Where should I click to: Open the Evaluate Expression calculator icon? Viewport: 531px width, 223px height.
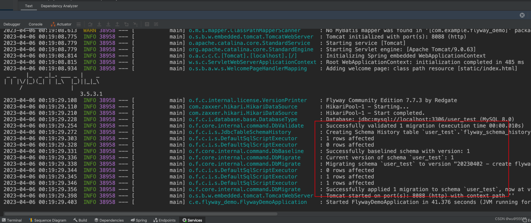pyautogui.click(x=147, y=24)
